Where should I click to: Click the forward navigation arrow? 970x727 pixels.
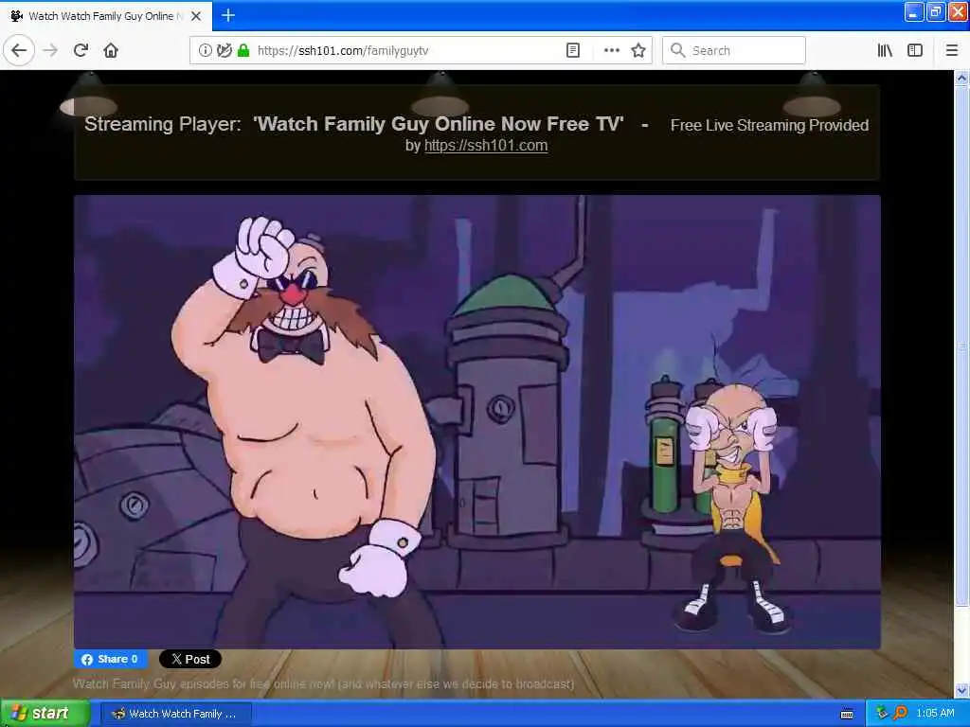(x=51, y=50)
